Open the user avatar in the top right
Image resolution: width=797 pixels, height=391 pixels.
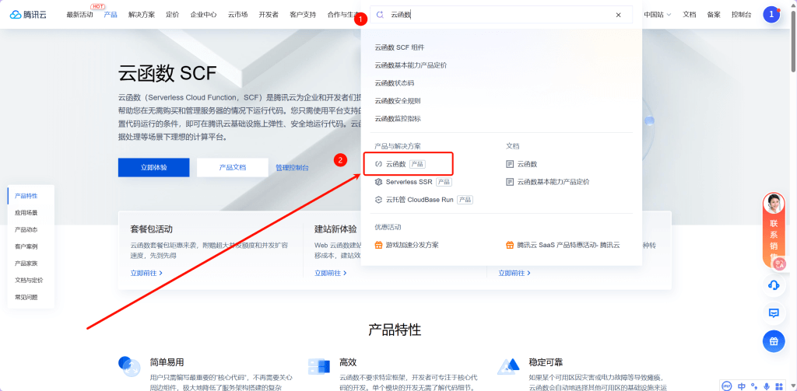click(771, 15)
